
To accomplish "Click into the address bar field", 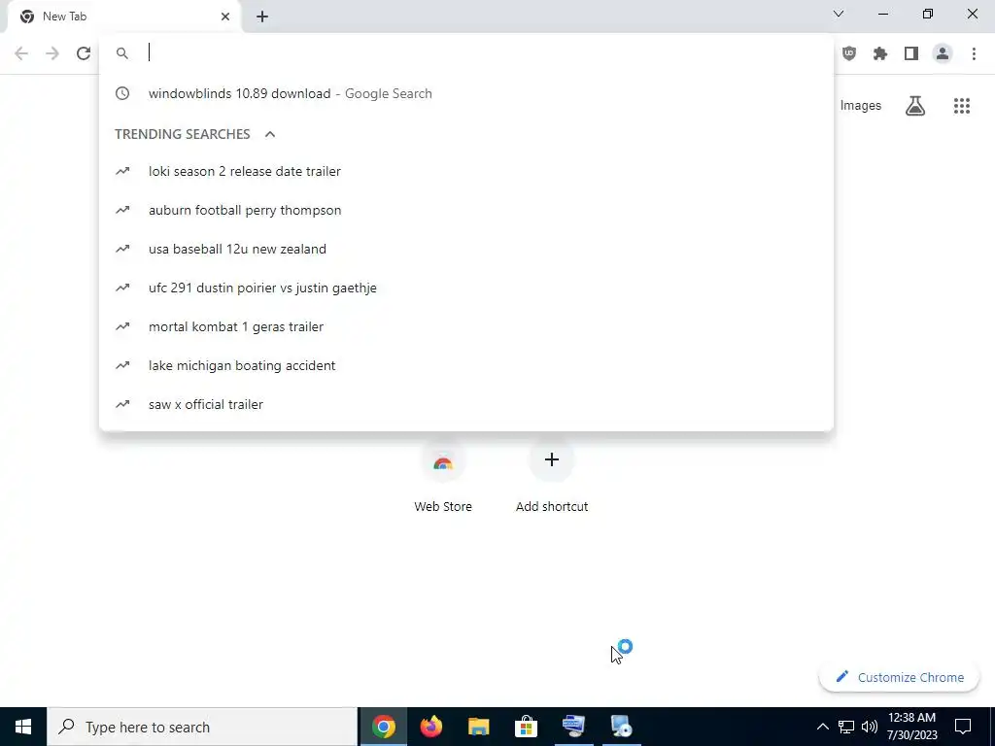I will coord(466,53).
